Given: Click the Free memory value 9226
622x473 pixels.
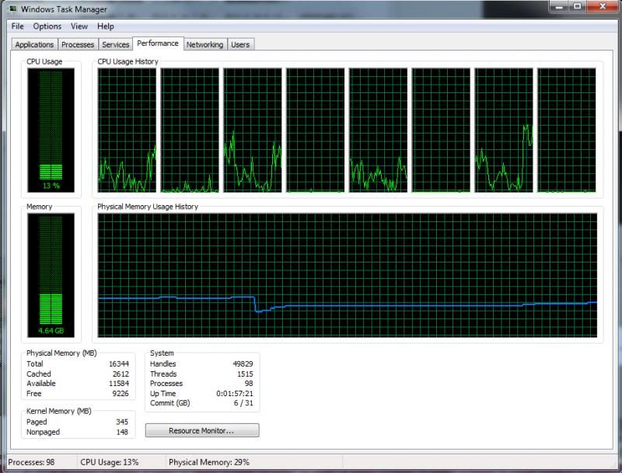Looking at the screenshot, I should pos(121,393).
